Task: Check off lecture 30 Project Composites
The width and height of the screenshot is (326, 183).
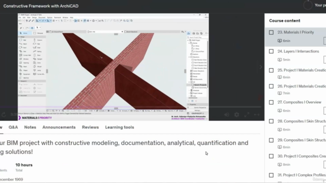Action: (271, 156)
